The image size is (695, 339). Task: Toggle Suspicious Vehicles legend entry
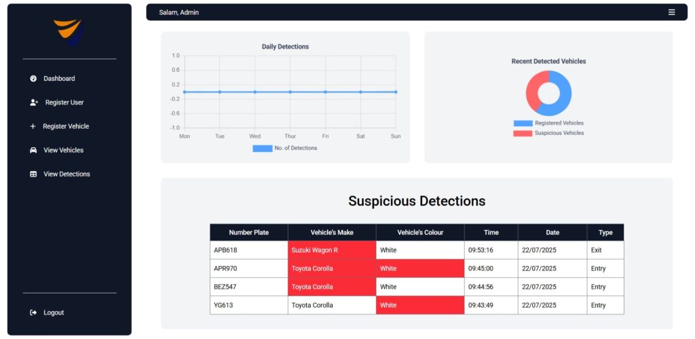pyautogui.click(x=523, y=133)
